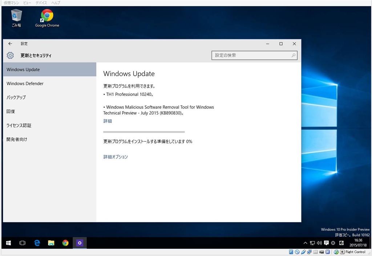Click the VirtualBox display status icon
Image resolution: width=372 pixels, height=256 pixels.
coord(328,252)
